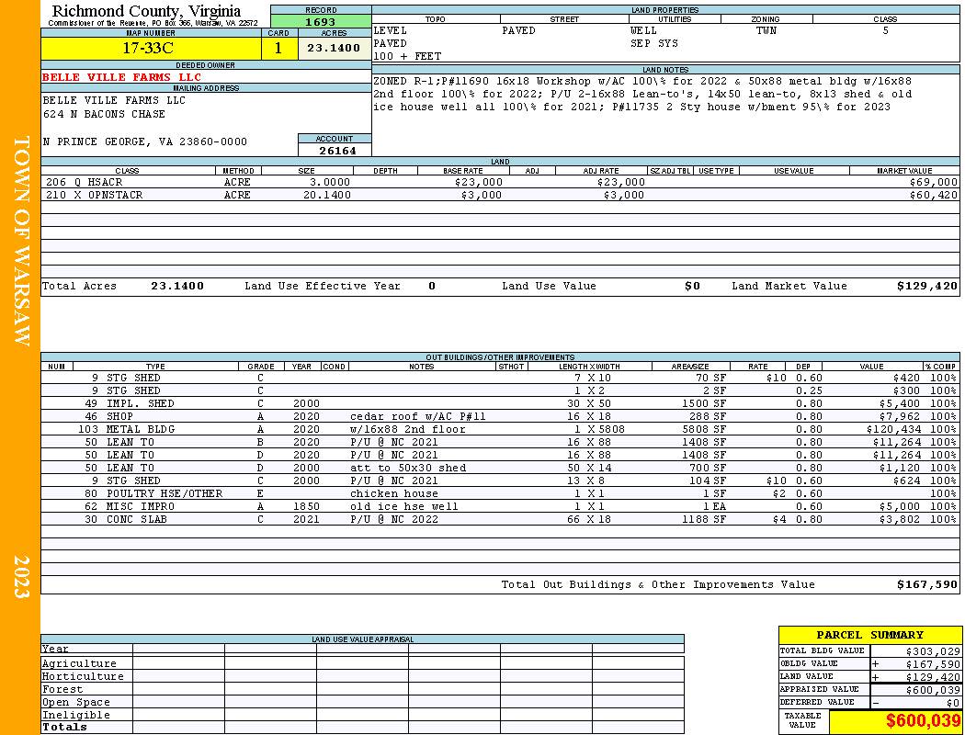Select size 20.1400 in land table
The height and width of the screenshot is (735, 965).
[327, 195]
